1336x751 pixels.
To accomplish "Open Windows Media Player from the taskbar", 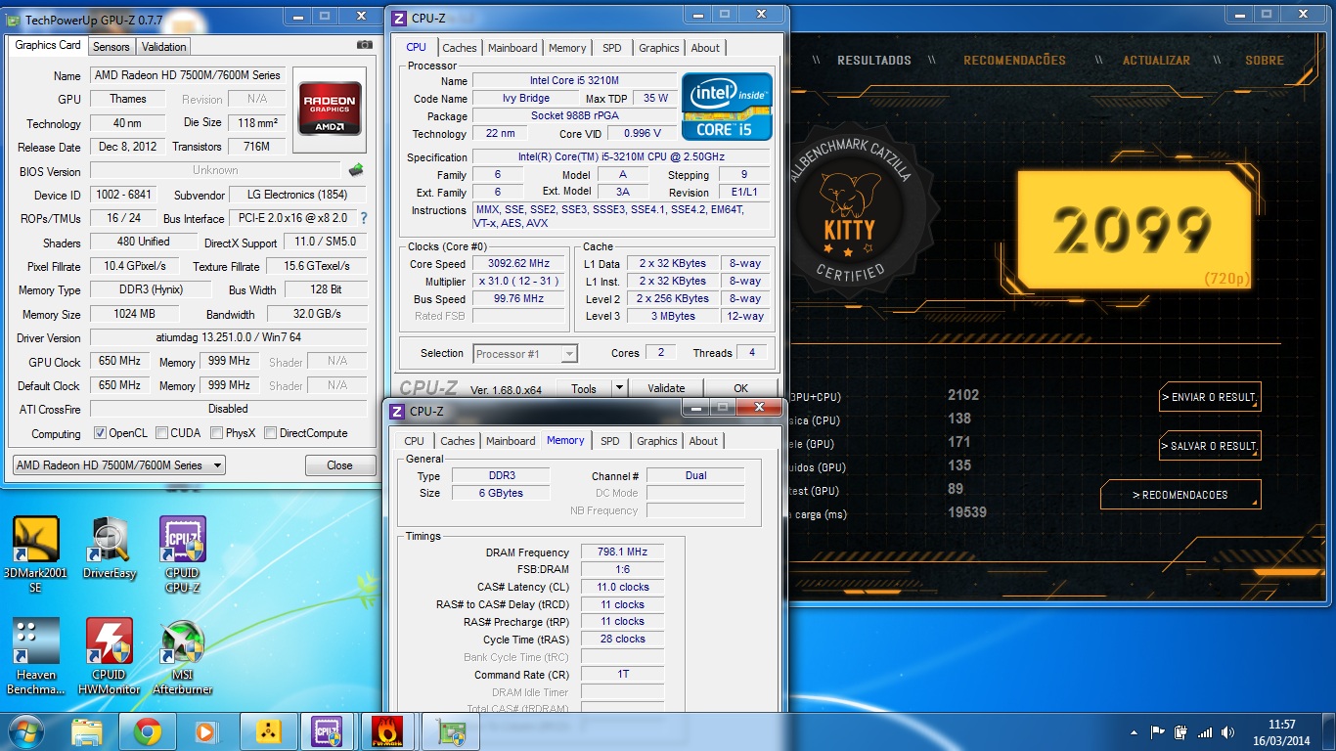I will 205,731.
